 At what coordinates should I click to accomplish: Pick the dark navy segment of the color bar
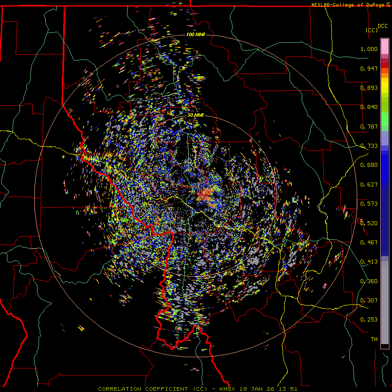pos(385,223)
